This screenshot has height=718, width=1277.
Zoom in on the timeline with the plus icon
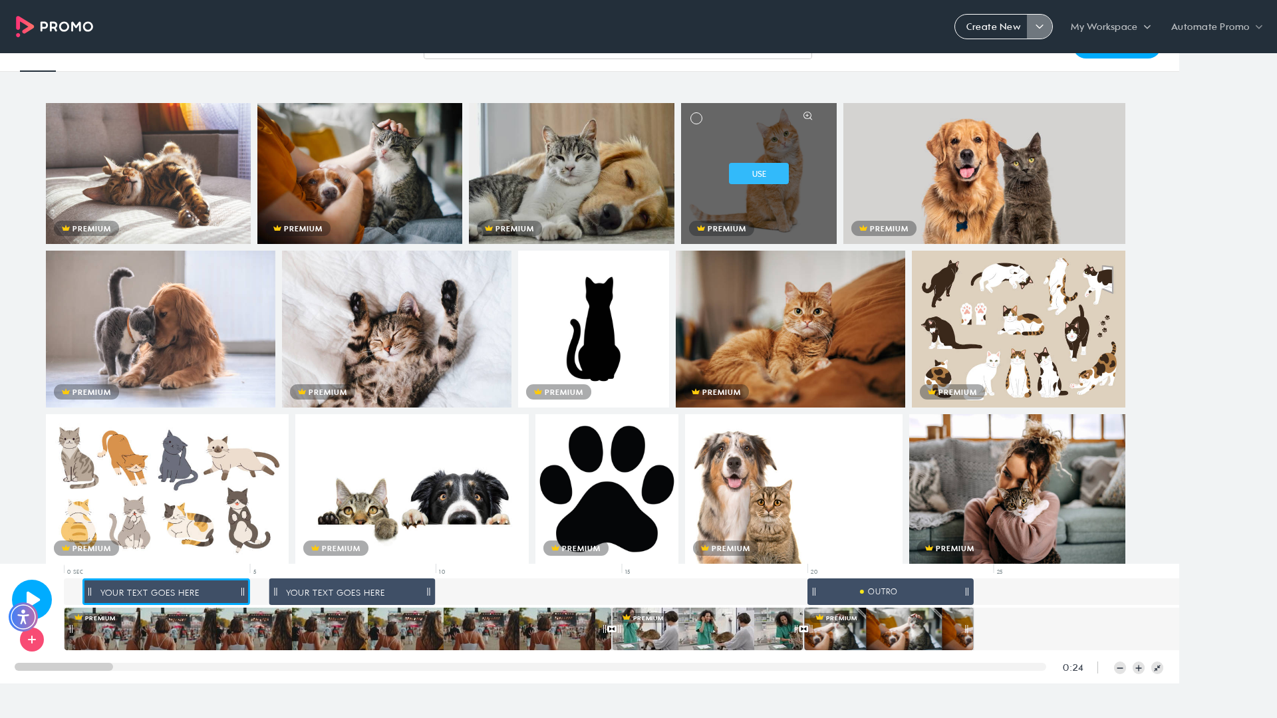[1139, 668]
